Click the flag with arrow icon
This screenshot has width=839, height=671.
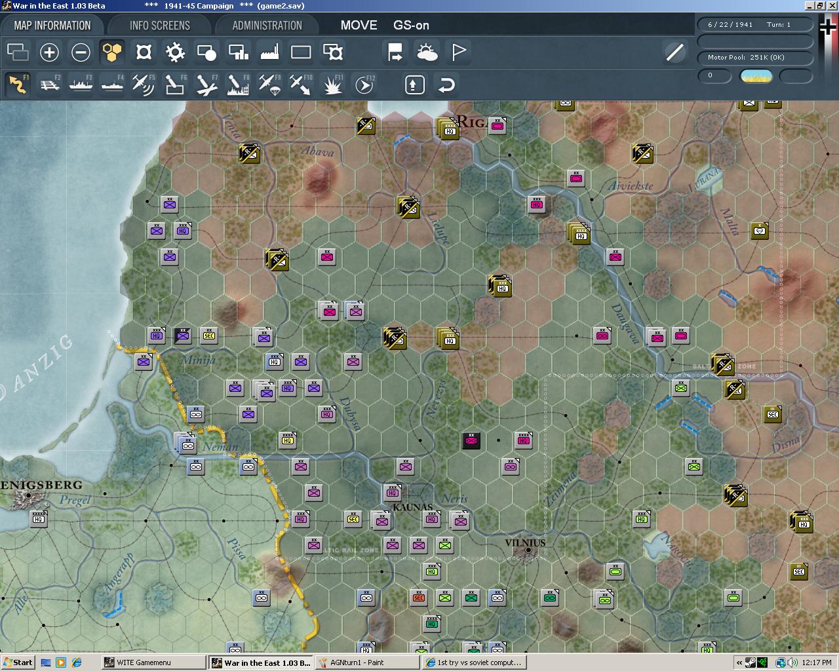click(395, 52)
